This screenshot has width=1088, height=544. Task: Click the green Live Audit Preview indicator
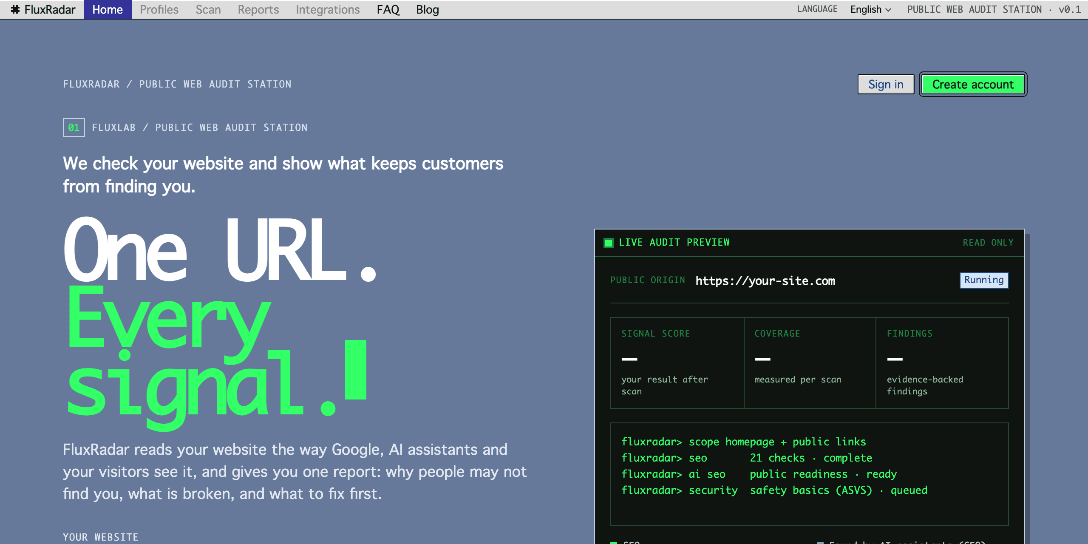(x=609, y=243)
